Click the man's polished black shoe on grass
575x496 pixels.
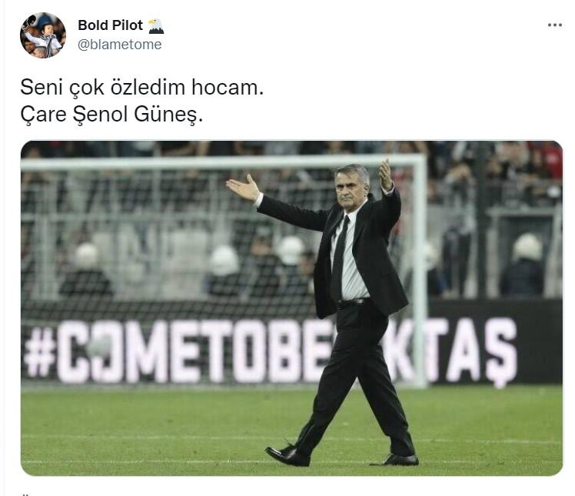pos(288,456)
